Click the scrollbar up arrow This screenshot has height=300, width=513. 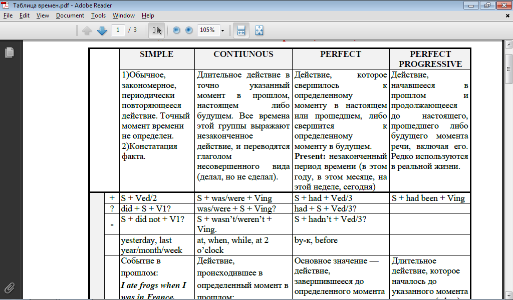(508, 44)
